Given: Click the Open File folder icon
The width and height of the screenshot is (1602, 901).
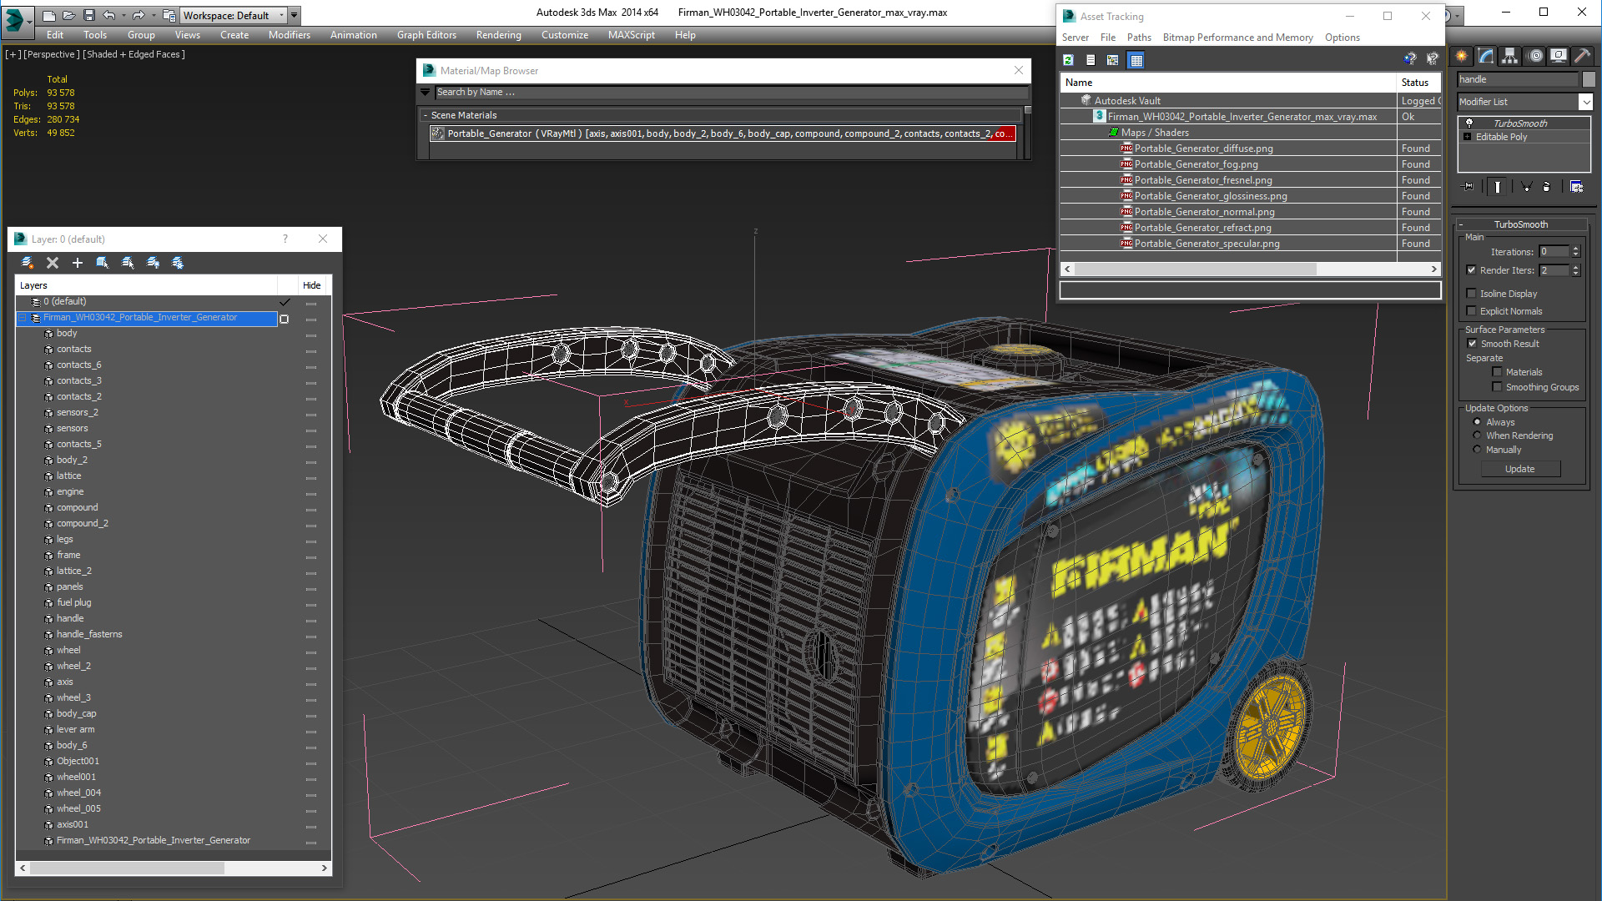Looking at the screenshot, I should point(68,15).
